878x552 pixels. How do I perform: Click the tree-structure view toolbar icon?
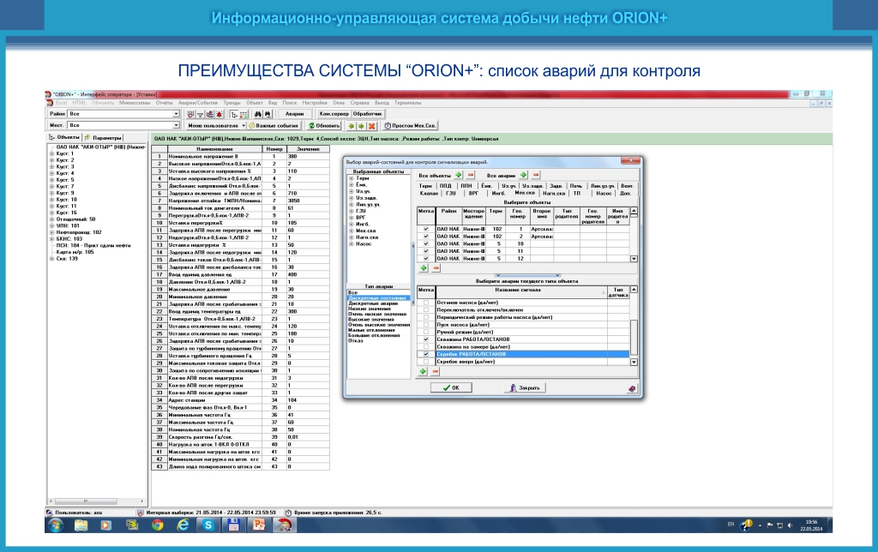pyautogui.click(x=234, y=114)
